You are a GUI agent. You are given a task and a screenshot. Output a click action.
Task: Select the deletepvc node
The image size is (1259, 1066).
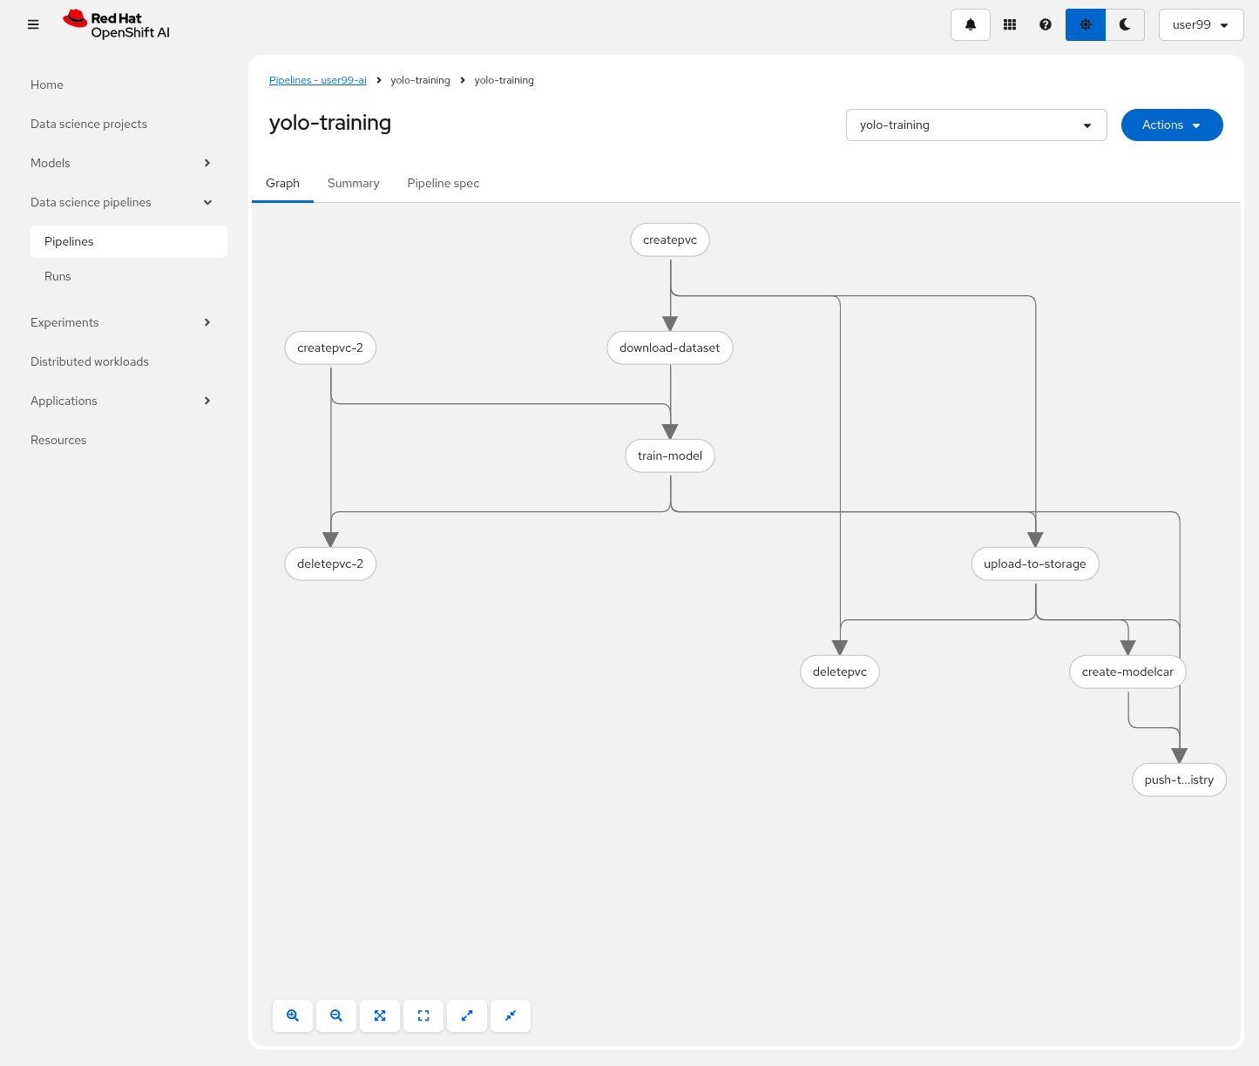840,671
